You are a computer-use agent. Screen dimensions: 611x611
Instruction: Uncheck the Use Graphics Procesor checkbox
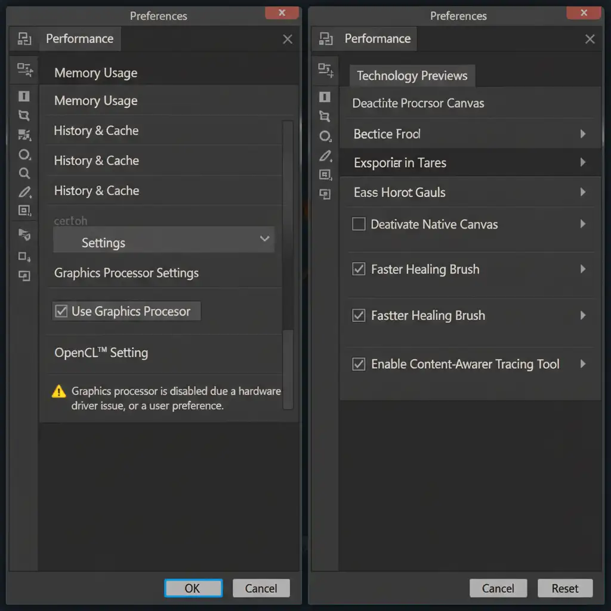click(x=61, y=311)
